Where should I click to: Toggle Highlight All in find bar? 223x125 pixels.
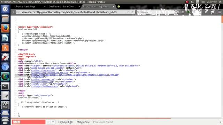pyautogui.click(x=66, y=122)
